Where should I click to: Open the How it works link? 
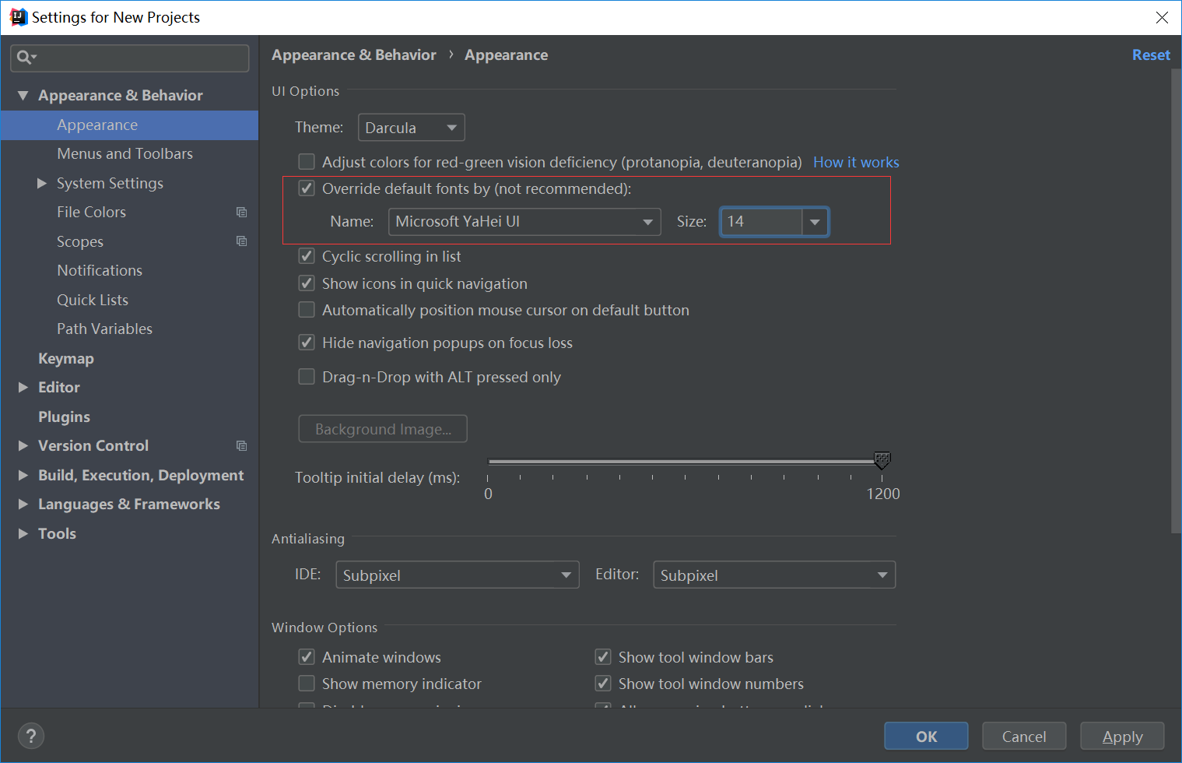tap(856, 162)
